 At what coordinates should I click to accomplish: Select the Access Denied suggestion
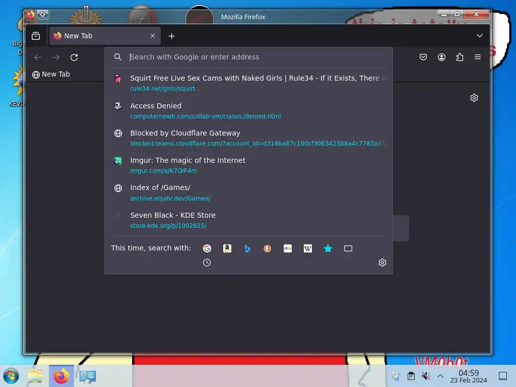[x=248, y=110]
